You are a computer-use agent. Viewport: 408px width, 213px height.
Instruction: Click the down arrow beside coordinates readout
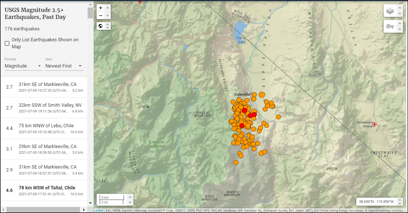[400, 204]
